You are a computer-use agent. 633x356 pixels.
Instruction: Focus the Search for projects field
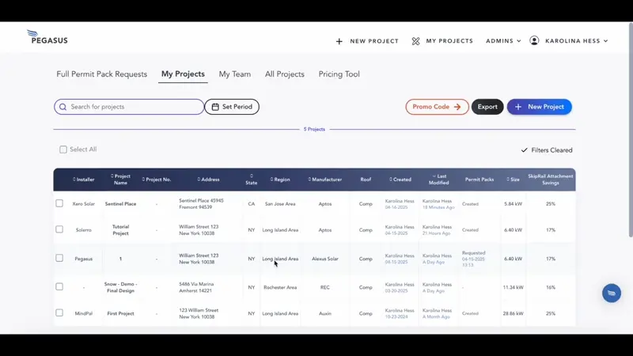[135, 107]
